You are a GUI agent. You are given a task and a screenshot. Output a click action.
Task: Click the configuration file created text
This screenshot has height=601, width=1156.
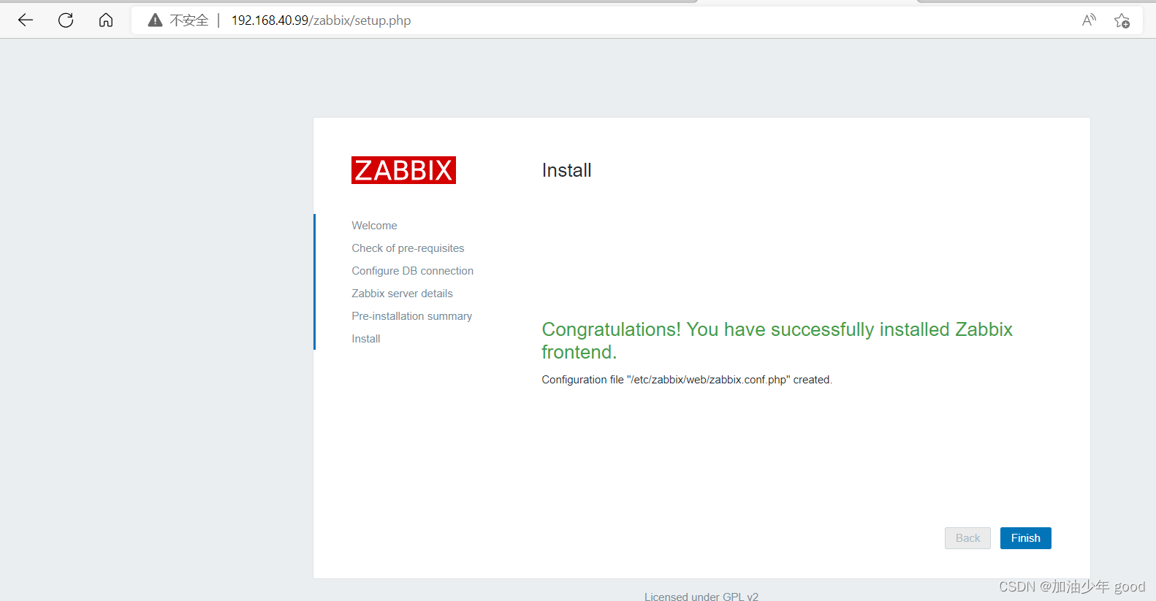pos(687,380)
